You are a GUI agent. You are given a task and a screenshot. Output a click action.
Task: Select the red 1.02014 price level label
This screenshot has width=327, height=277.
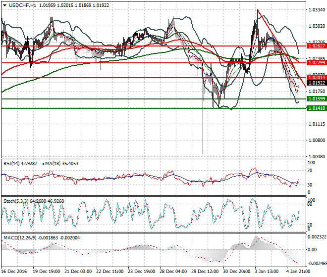317,78
